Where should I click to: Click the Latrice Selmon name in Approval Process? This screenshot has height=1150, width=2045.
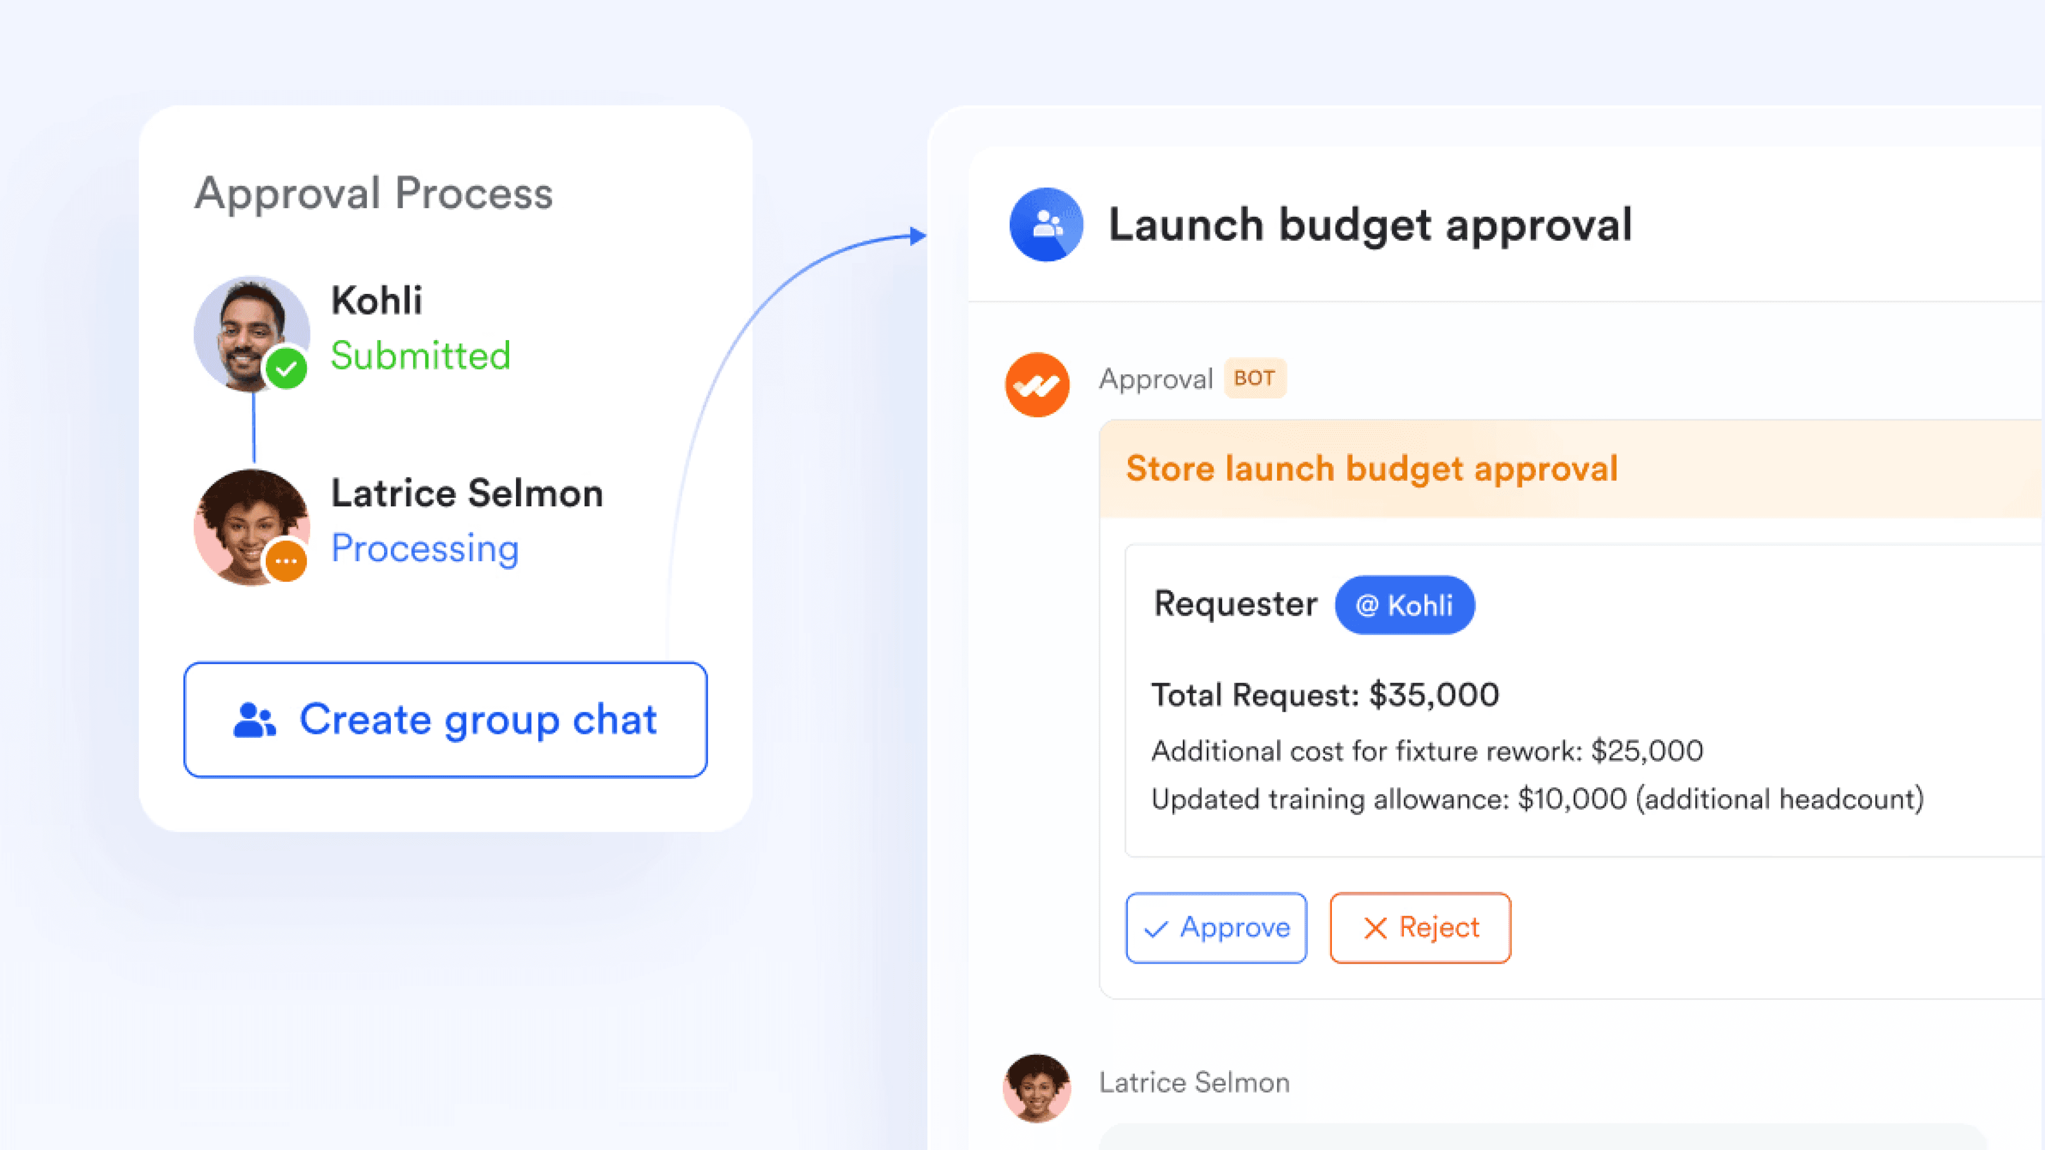coord(467,493)
